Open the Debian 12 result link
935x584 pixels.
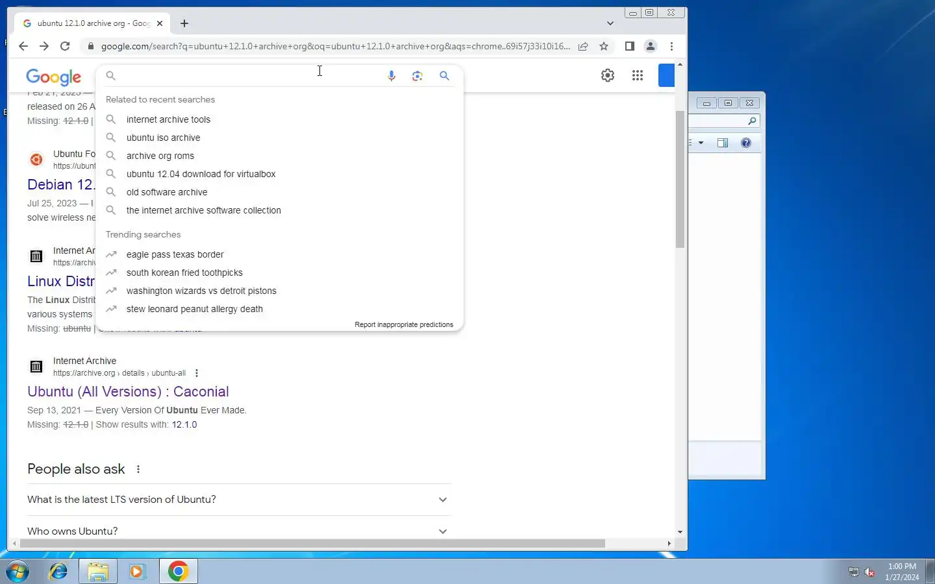pyautogui.click(x=61, y=184)
